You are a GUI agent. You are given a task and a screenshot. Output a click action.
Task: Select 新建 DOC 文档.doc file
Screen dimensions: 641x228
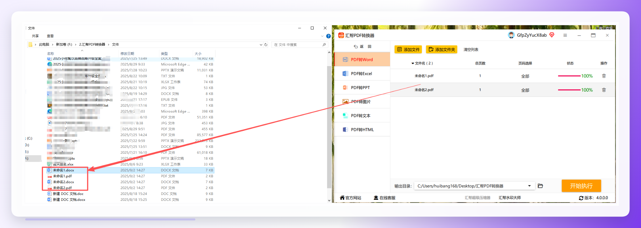coord(68,194)
